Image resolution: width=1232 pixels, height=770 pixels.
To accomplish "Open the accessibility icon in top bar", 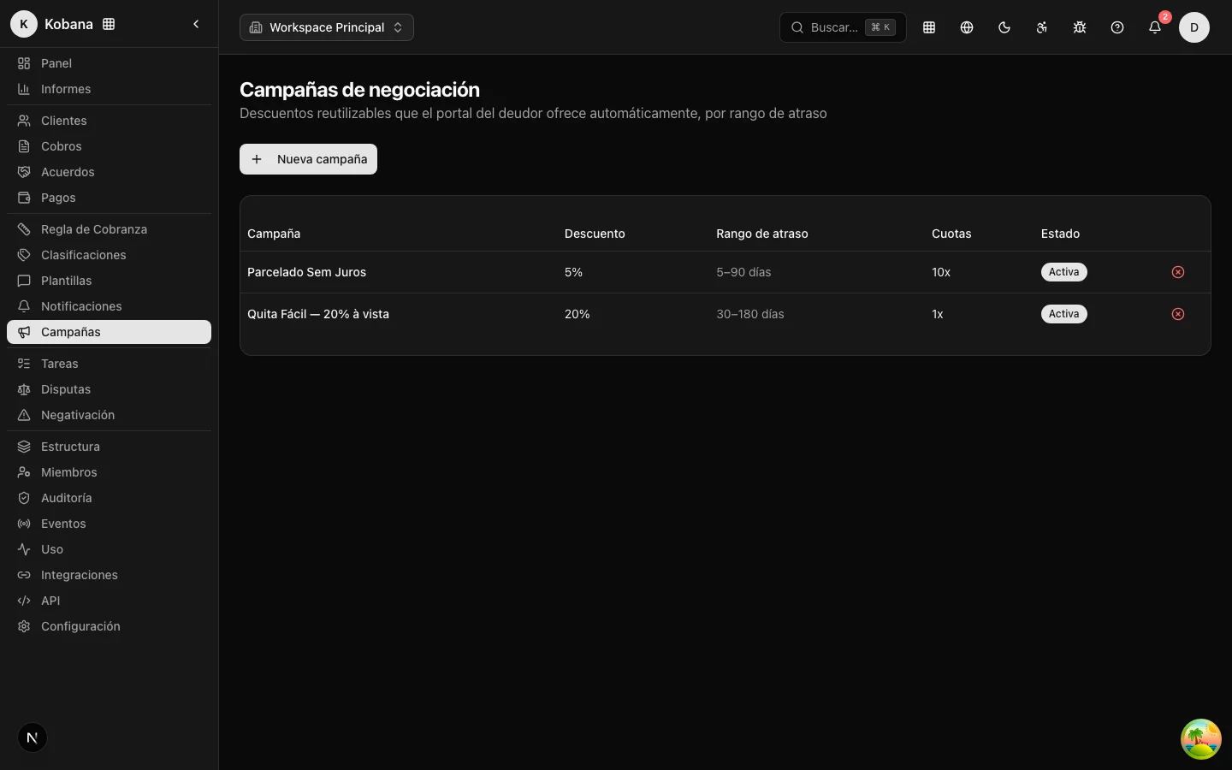I will pyautogui.click(x=1042, y=27).
